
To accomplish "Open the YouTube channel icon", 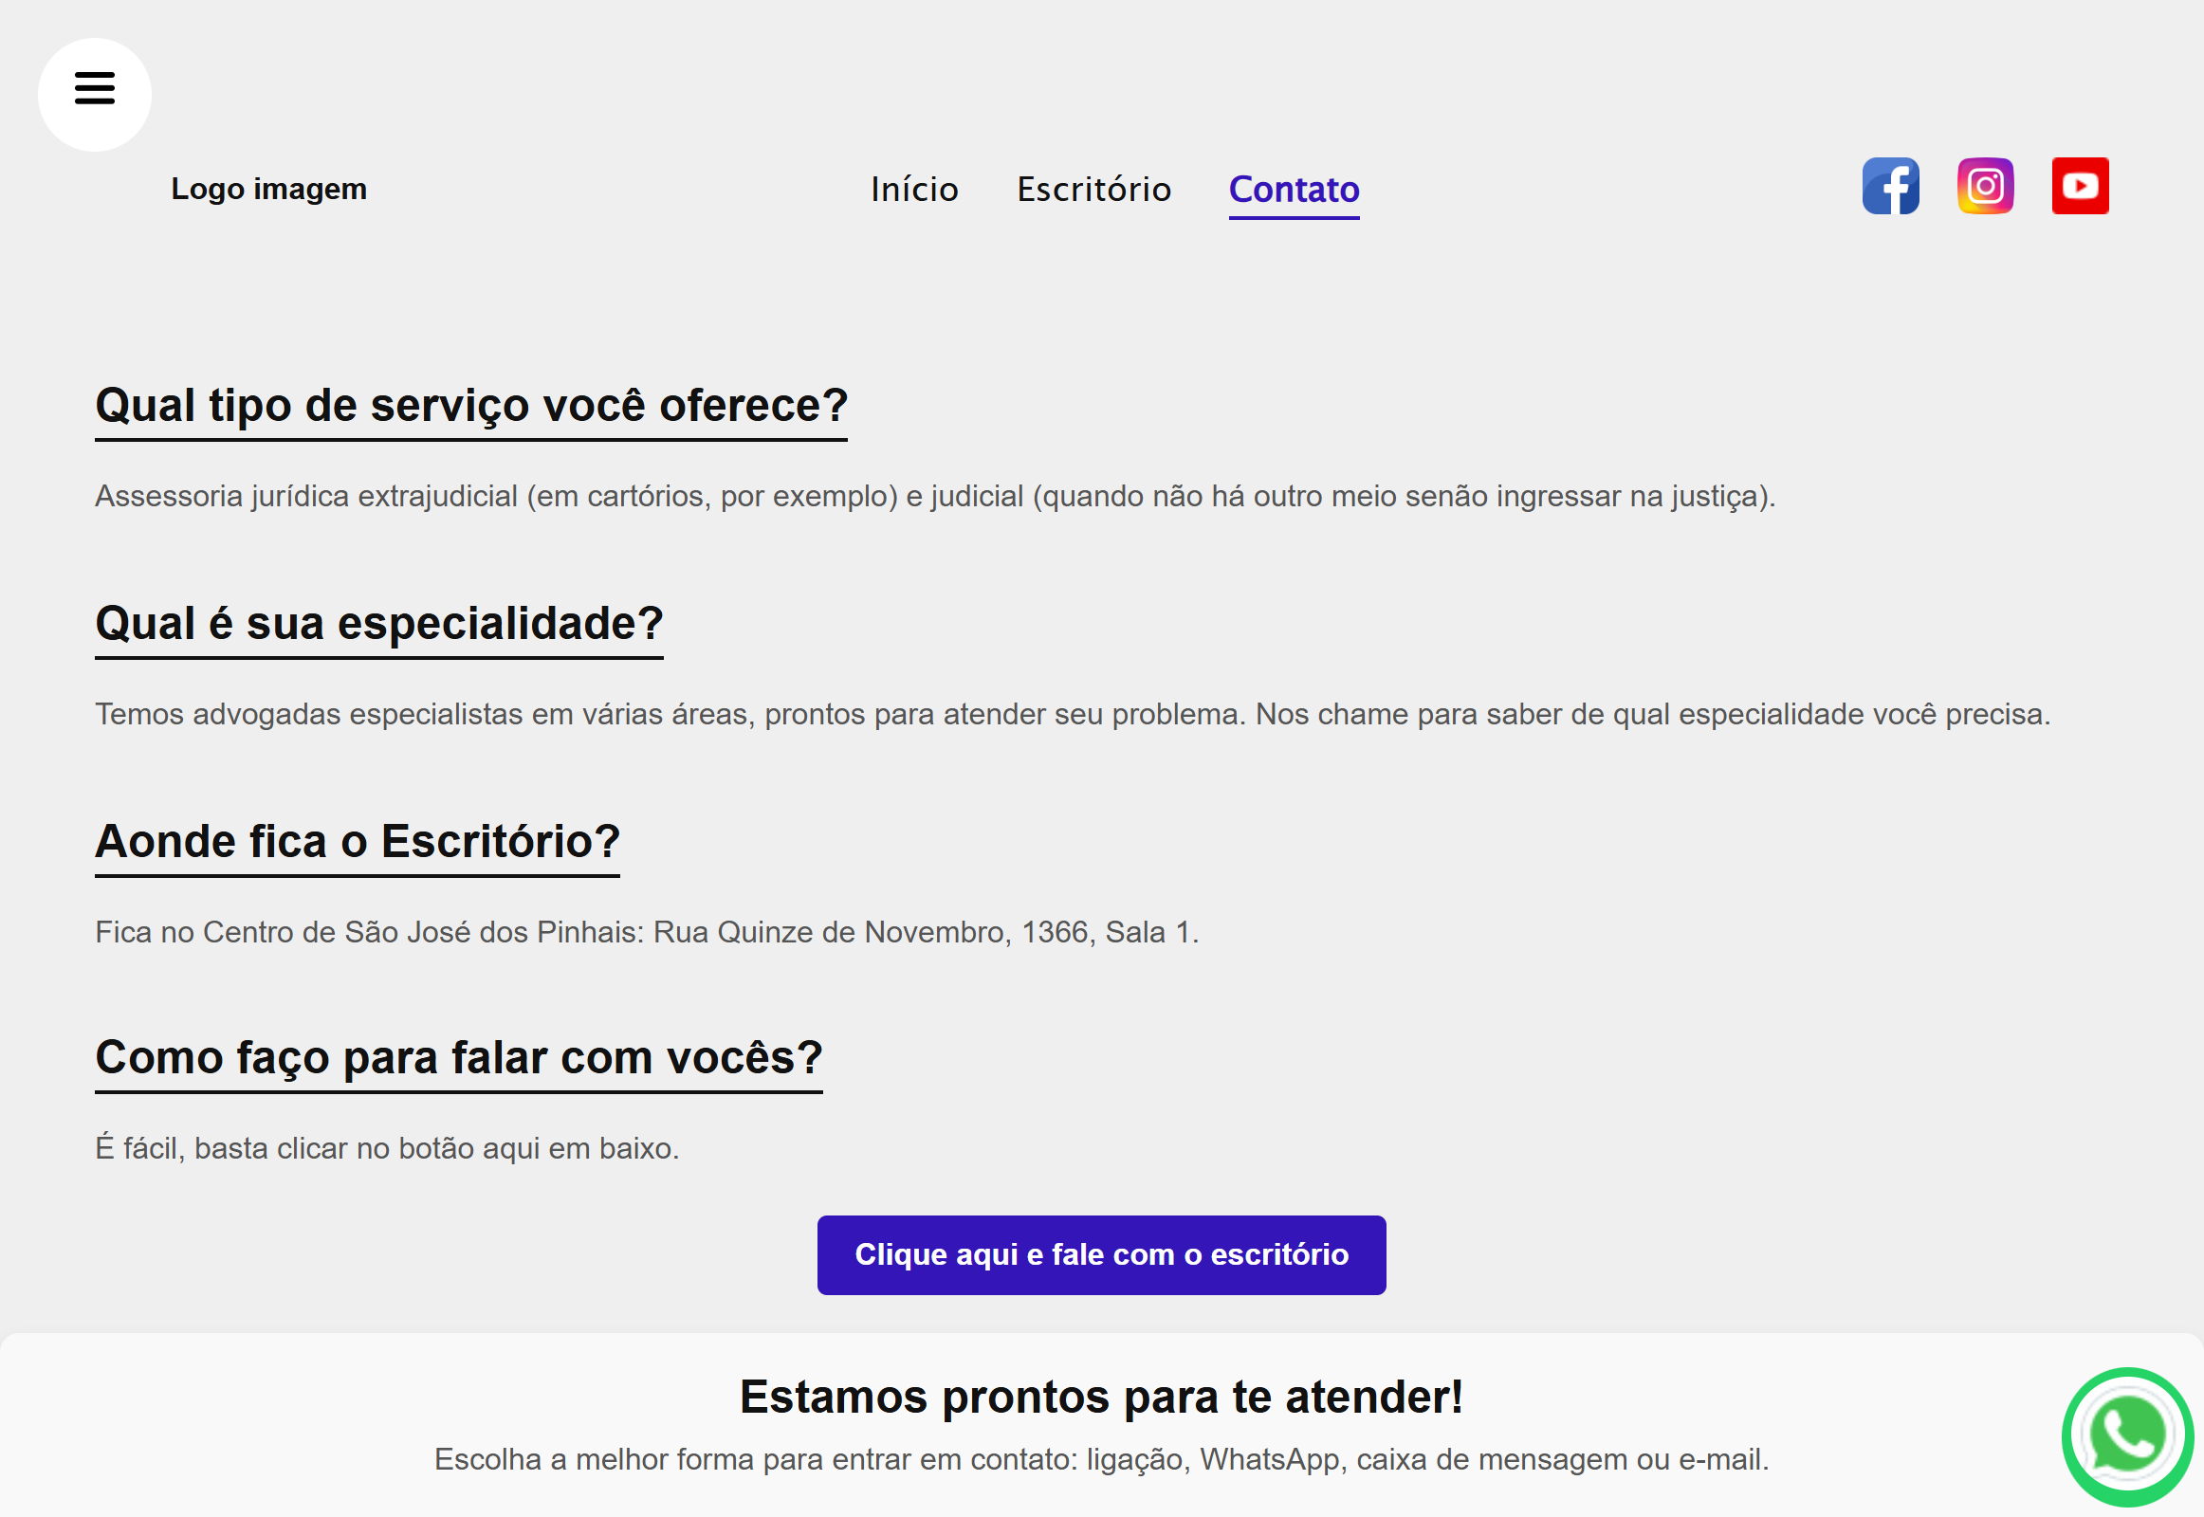I will click(2080, 186).
